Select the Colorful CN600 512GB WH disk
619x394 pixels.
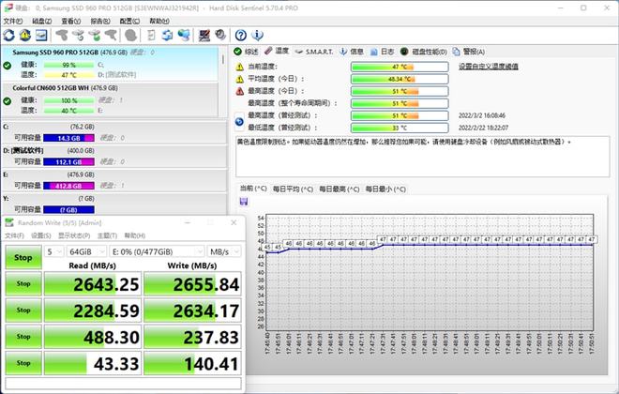pyautogui.click(x=110, y=99)
